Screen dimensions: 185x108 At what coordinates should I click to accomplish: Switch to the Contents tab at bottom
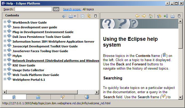pyautogui.click(x=14, y=97)
